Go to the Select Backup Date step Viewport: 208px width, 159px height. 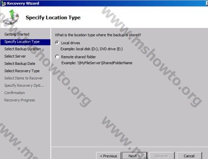[x=20, y=64]
